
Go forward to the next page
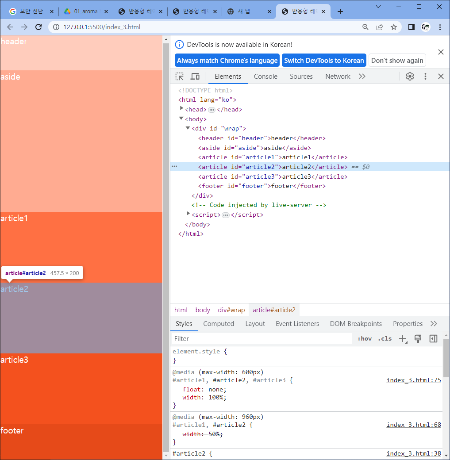24,27
